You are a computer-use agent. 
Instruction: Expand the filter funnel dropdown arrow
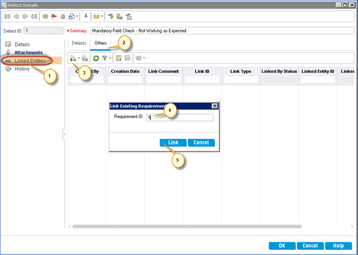[110, 58]
